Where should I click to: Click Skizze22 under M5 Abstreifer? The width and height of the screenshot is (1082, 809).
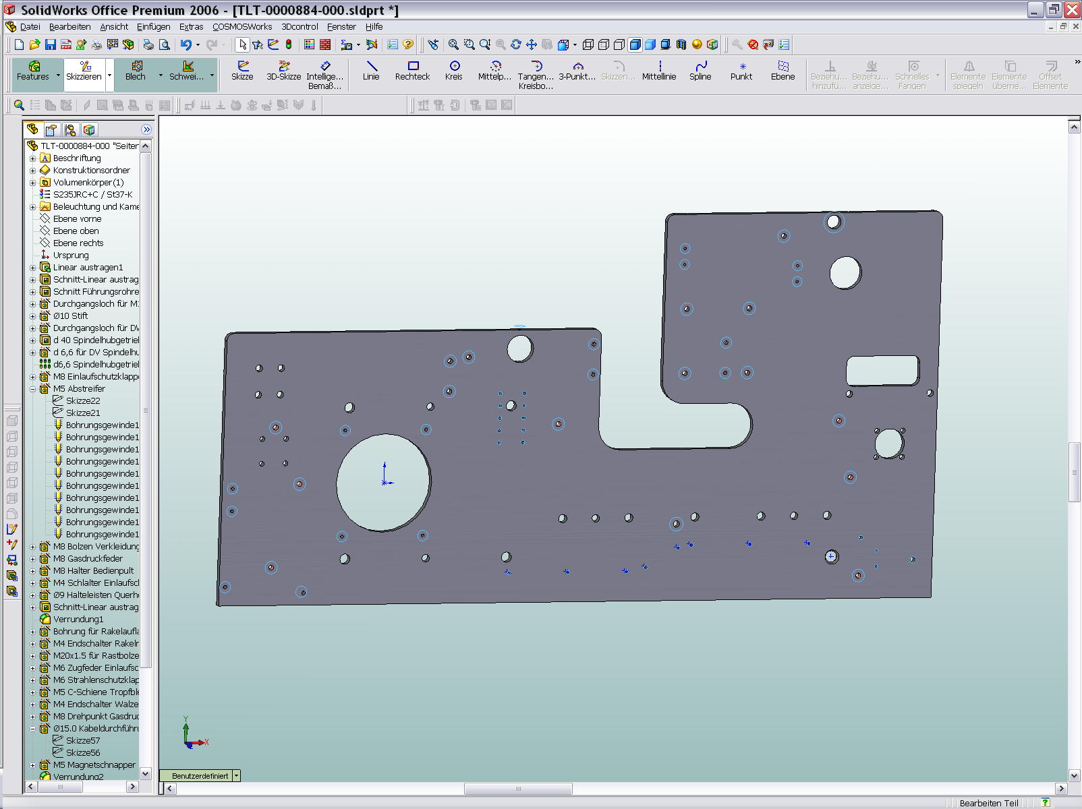point(82,401)
